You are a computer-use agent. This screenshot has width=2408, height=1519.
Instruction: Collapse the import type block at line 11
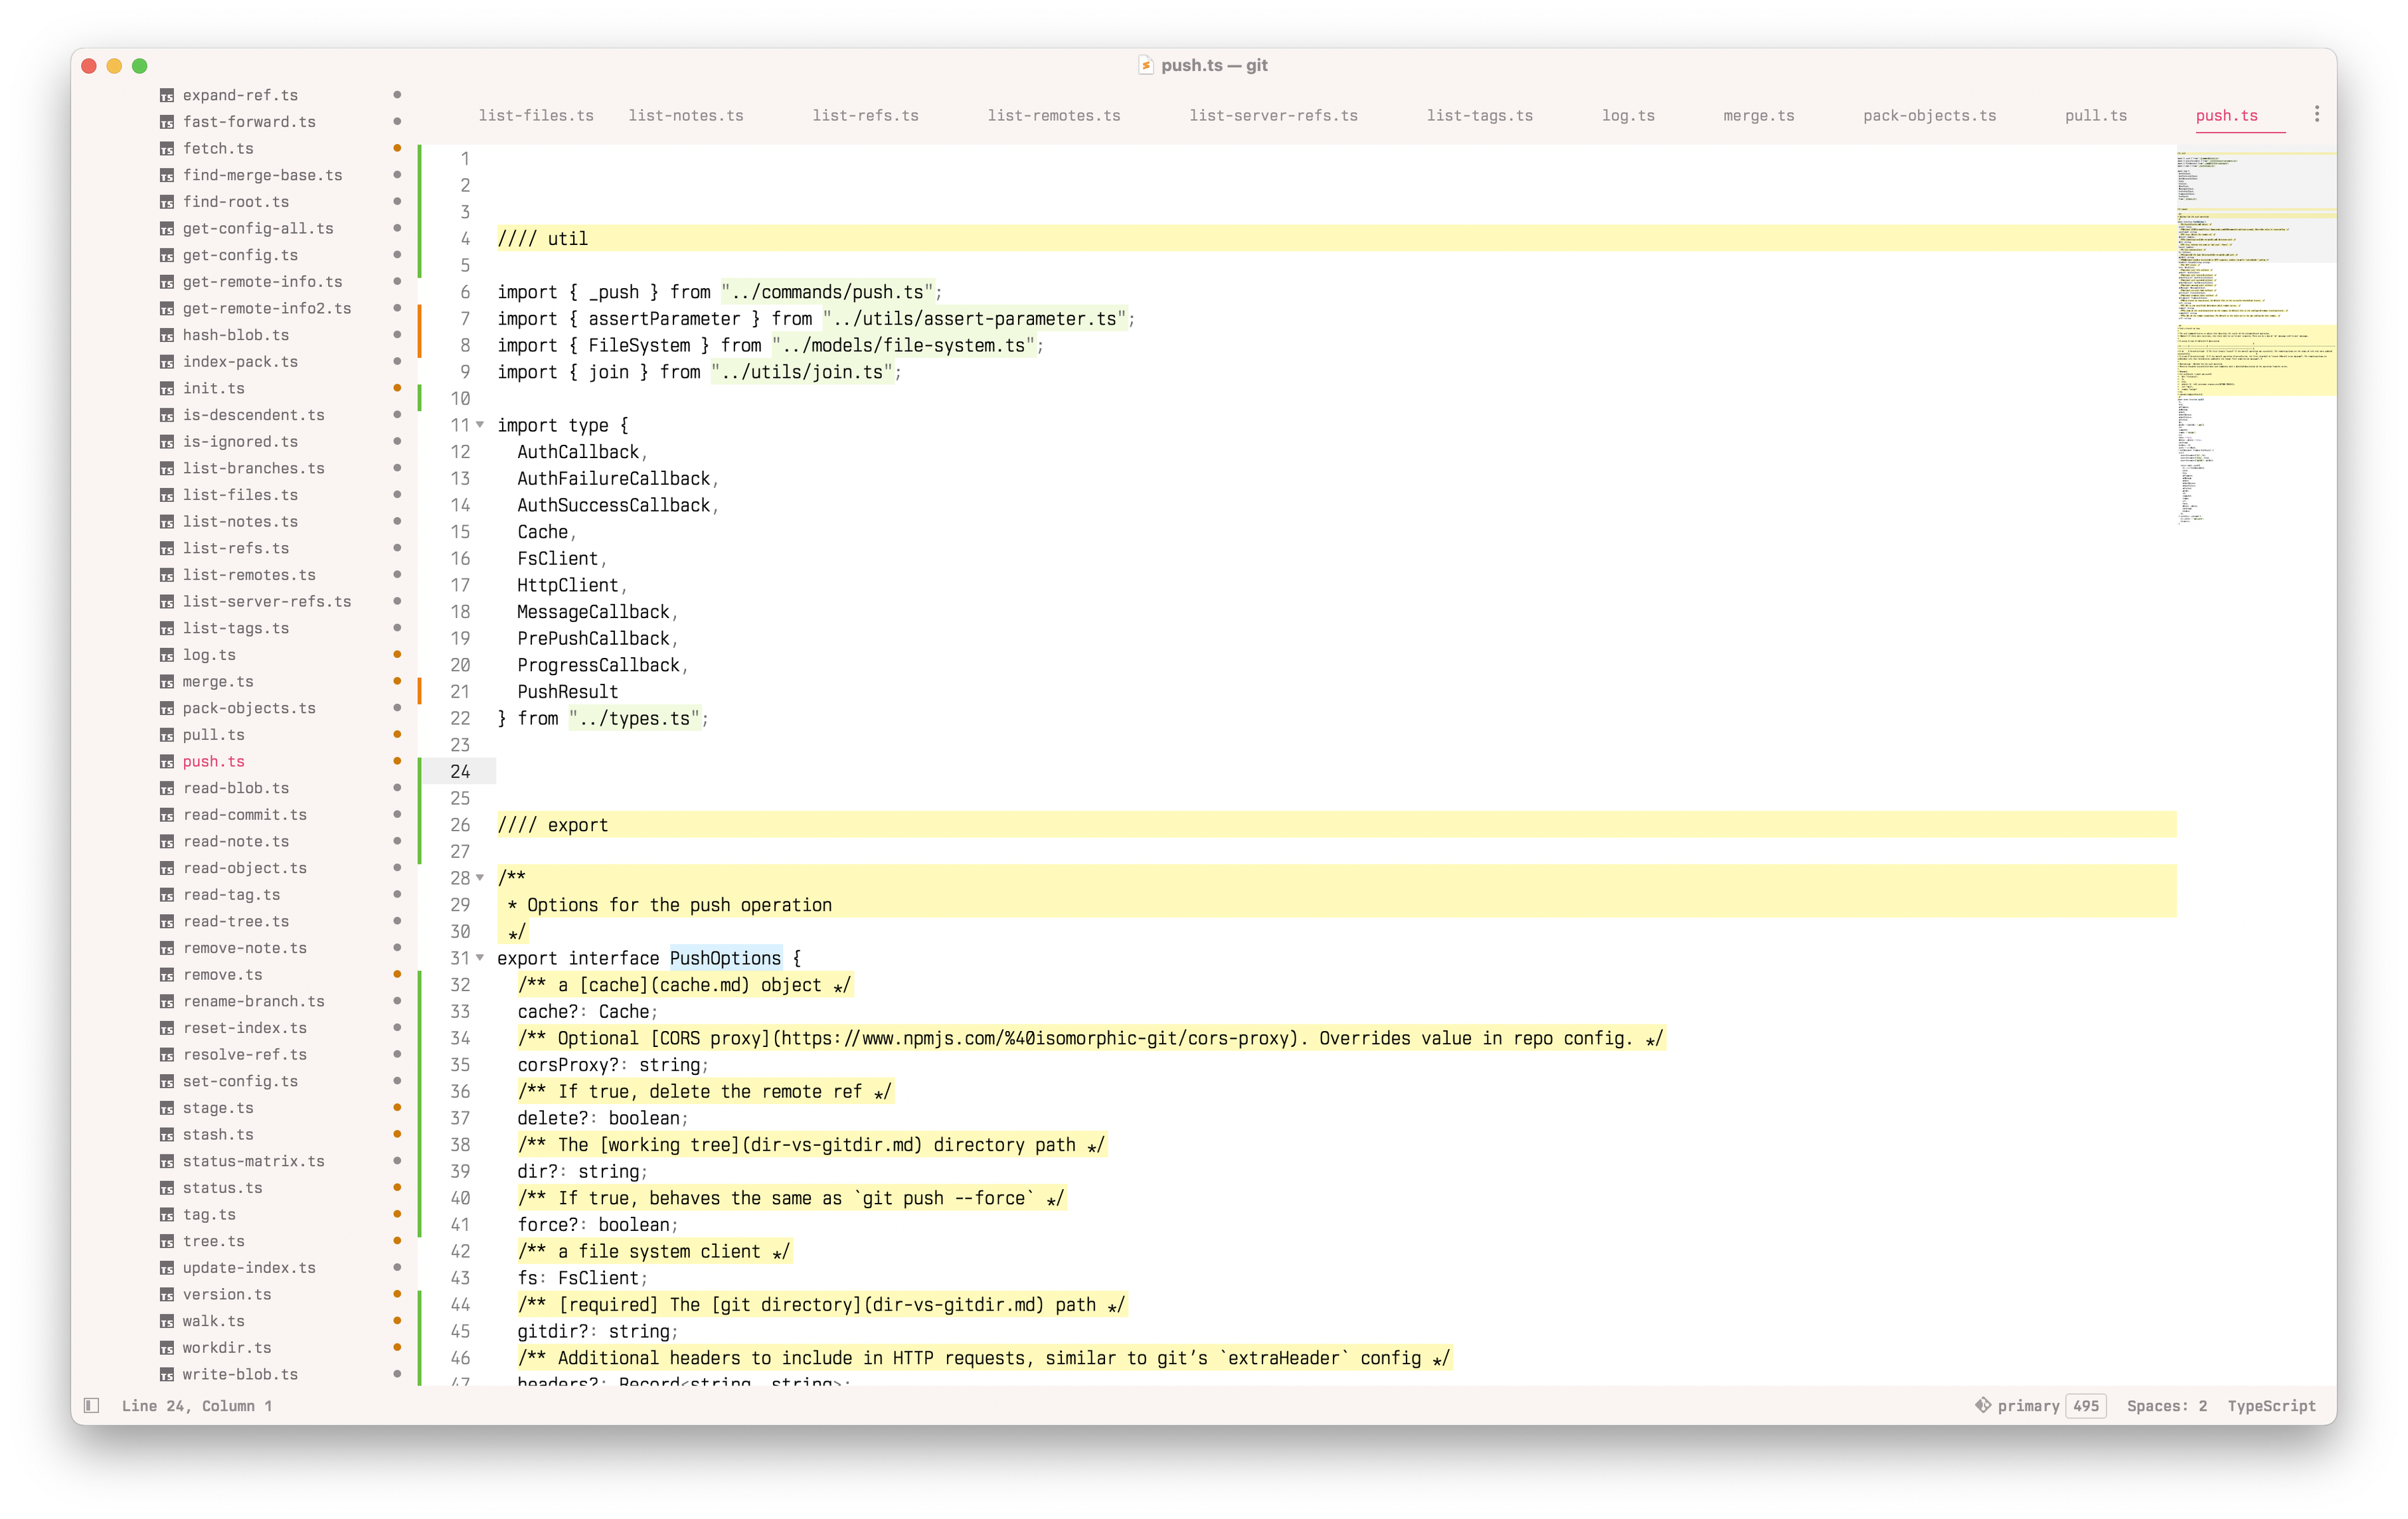pos(480,425)
